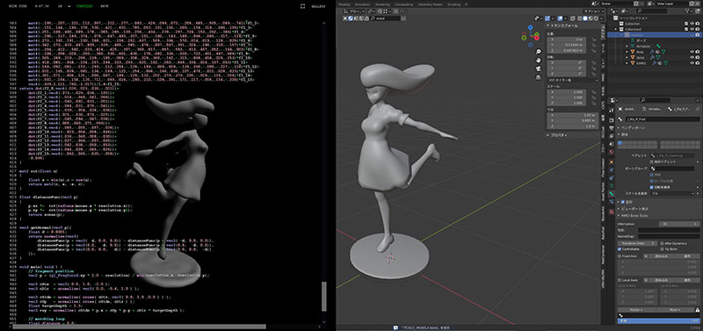Toggle the Fixed Axis checkbox
Viewport: 703px width, 331px height.
[620, 256]
